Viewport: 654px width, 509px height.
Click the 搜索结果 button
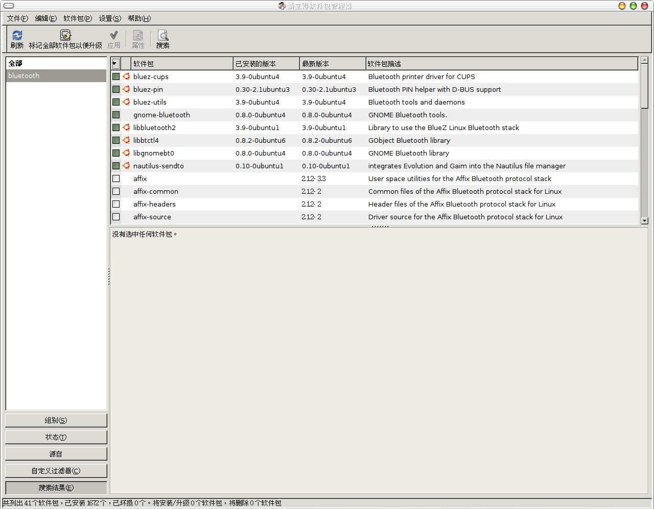pyautogui.click(x=56, y=488)
